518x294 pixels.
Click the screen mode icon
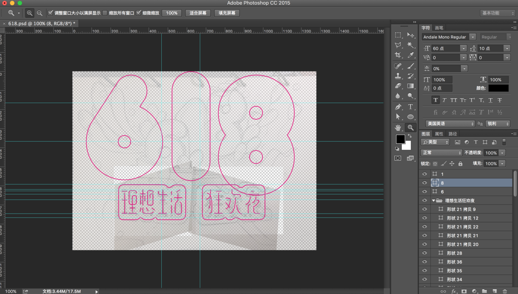tap(410, 159)
